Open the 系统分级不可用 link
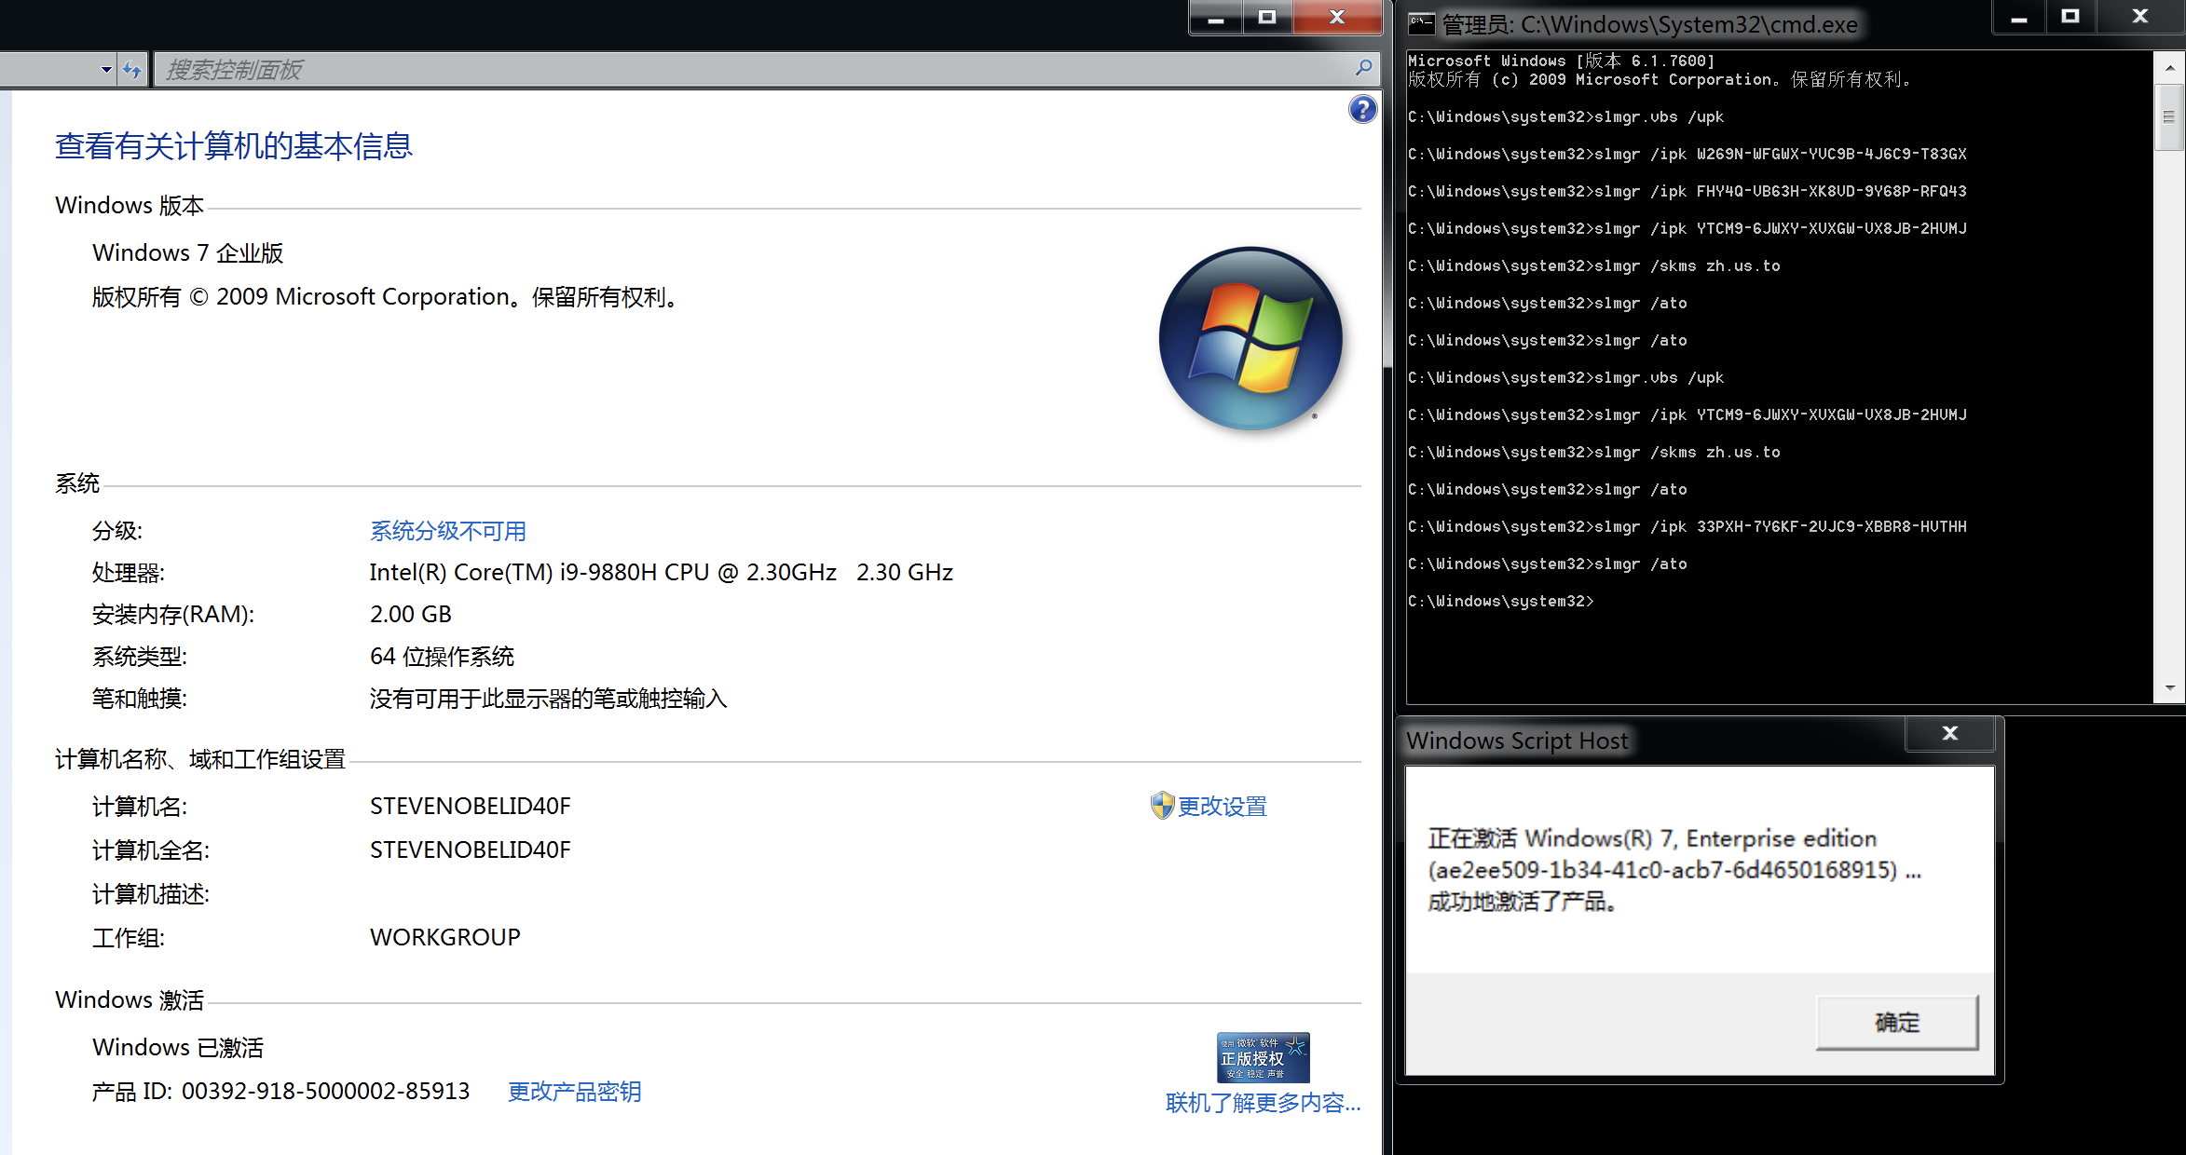This screenshot has width=2186, height=1155. pos(448,531)
